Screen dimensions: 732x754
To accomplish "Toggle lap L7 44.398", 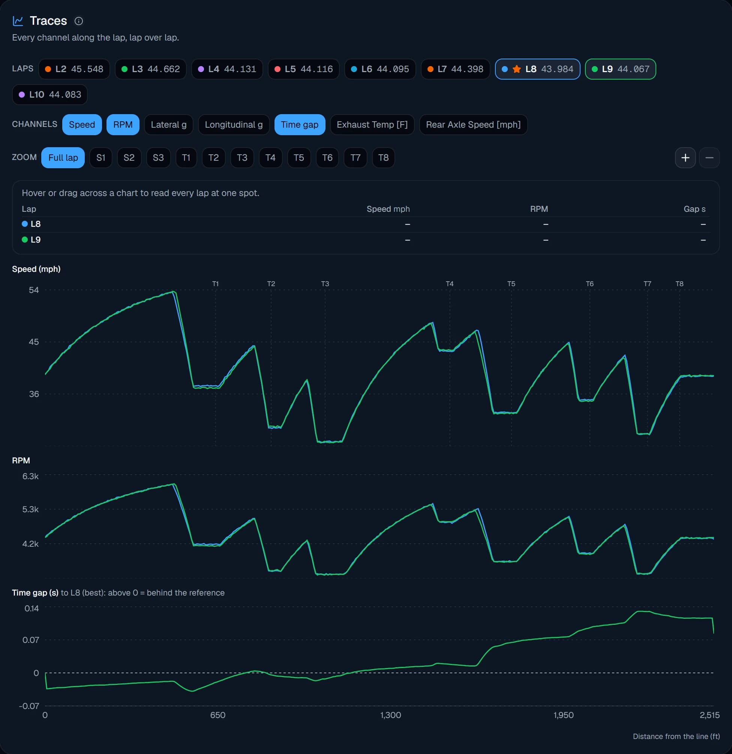I will coord(456,69).
